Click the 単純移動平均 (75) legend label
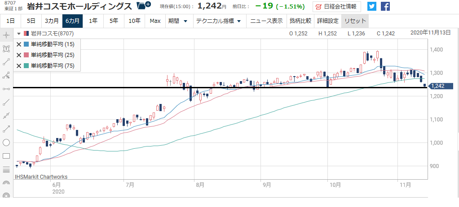This screenshot has width=459, height=207. point(53,66)
